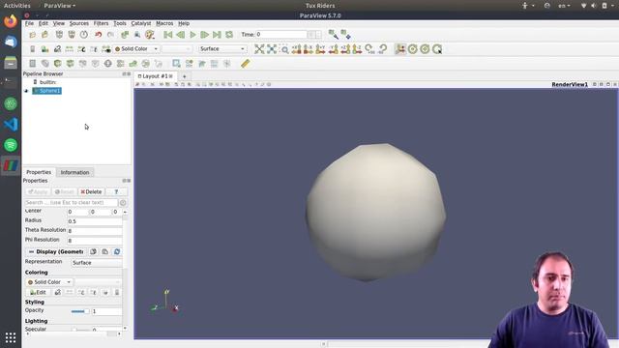Open the Sources menu
This screenshot has width=619, height=348.
(x=79, y=23)
